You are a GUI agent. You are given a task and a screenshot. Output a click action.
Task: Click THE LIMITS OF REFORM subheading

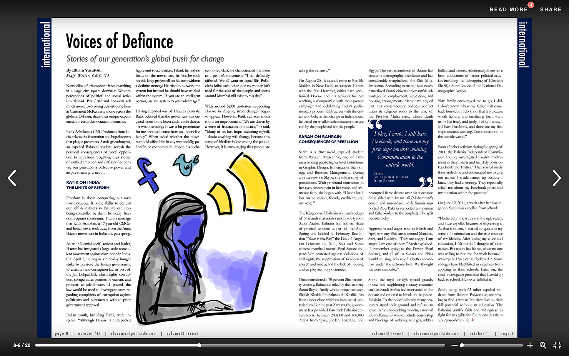click(88, 188)
